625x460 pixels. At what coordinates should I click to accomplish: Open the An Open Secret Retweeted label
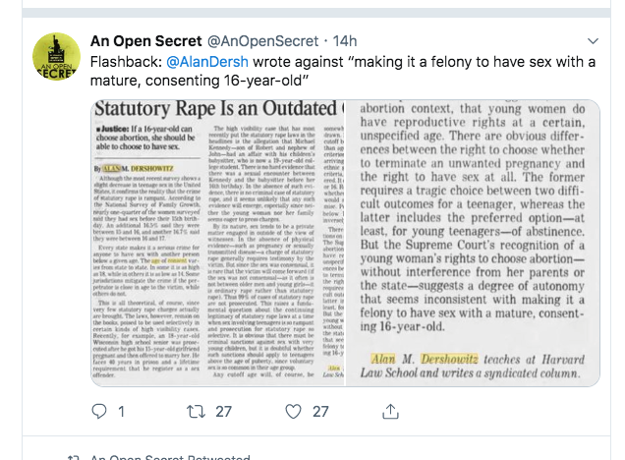coord(170,457)
